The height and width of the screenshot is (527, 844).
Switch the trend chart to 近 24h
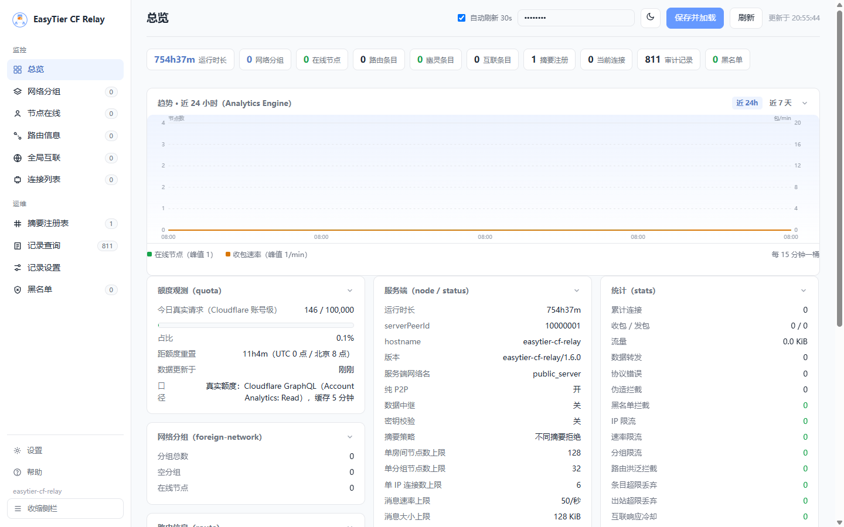747,103
